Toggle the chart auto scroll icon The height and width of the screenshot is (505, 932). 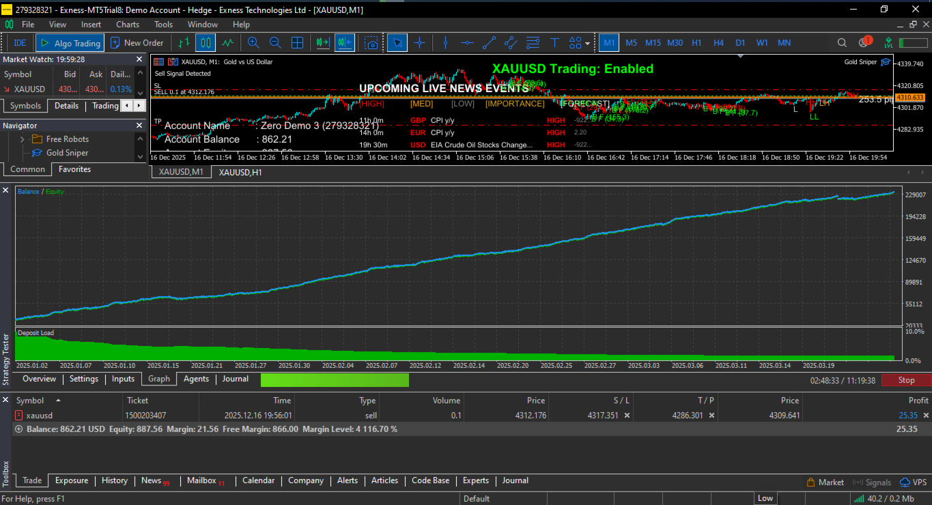[x=323, y=43]
